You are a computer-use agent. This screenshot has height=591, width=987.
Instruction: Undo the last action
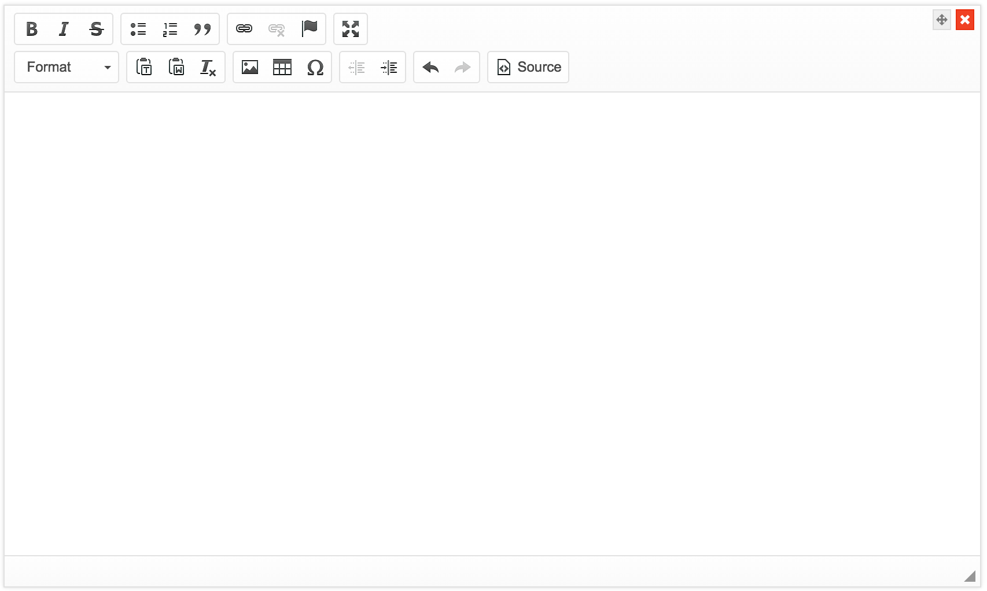point(430,67)
